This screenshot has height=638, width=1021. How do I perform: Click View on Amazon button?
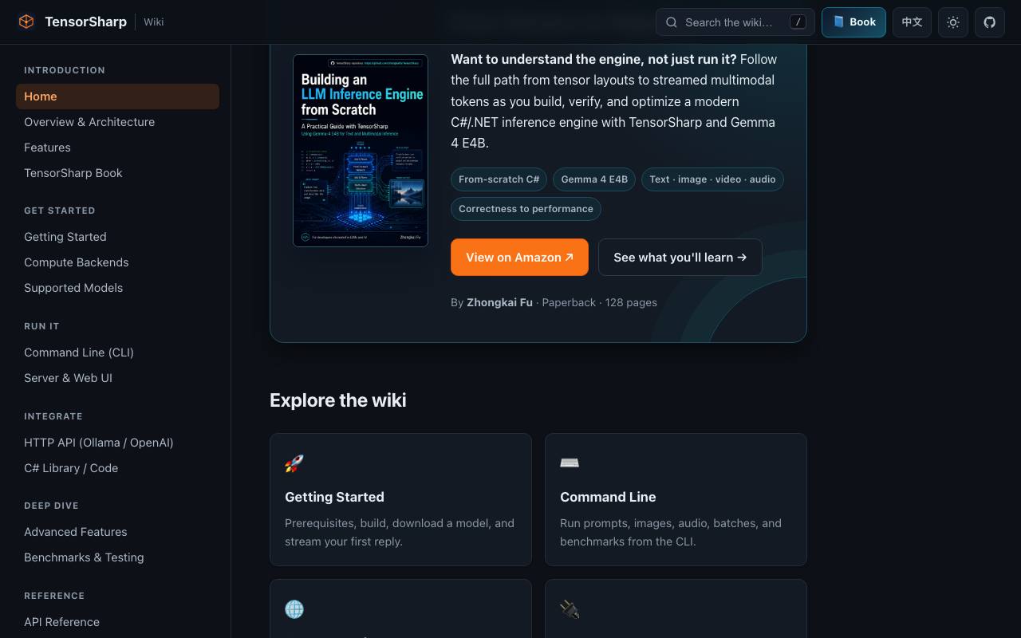519,257
